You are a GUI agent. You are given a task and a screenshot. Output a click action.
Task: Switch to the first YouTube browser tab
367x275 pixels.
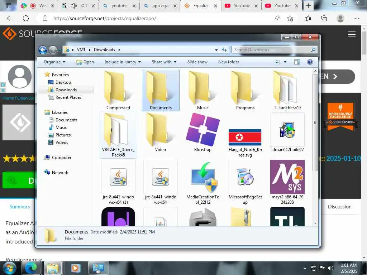click(241, 6)
